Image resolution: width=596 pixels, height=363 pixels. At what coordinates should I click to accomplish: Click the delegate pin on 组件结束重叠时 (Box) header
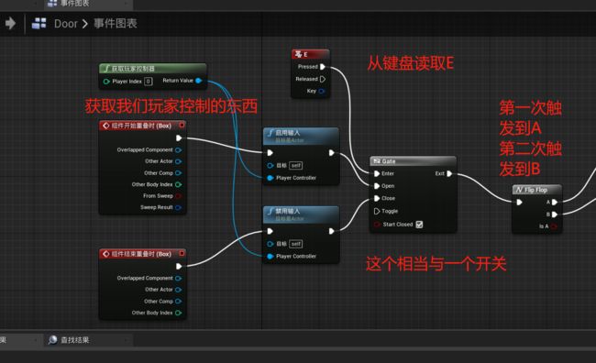[x=182, y=253]
